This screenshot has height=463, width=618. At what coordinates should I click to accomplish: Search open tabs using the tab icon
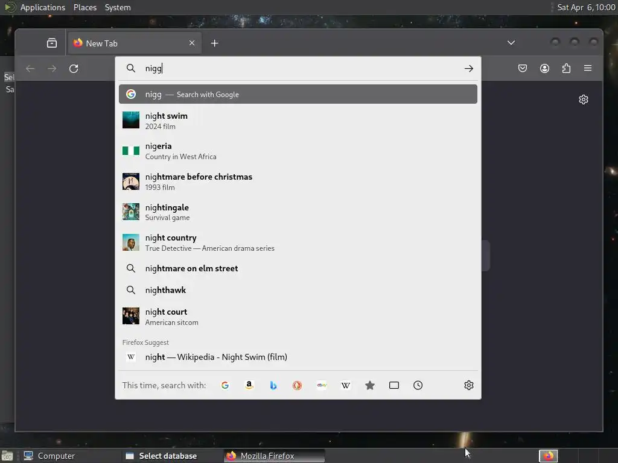coord(394,385)
